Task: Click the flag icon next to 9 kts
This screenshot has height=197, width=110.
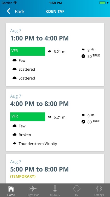Action: coord(83,116)
